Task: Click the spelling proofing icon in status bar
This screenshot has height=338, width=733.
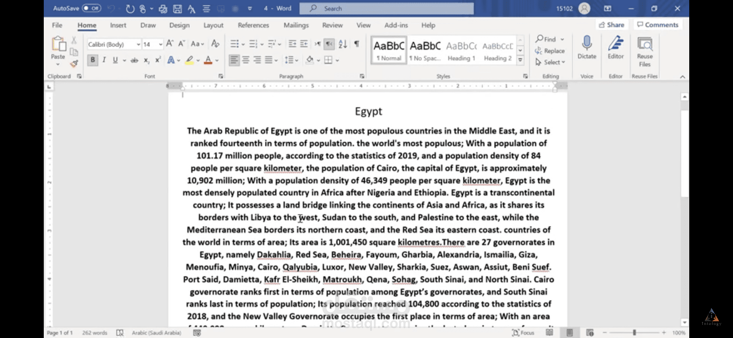Action: point(120,333)
